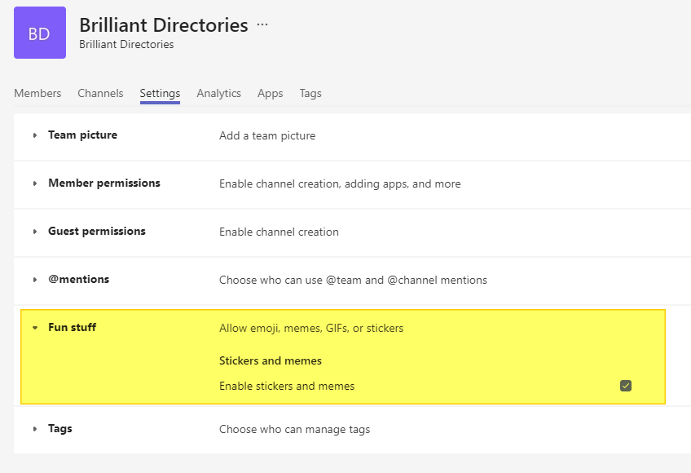Expand the Guest permissions section arrow
This screenshot has height=473, width=691.
point(35,232)
